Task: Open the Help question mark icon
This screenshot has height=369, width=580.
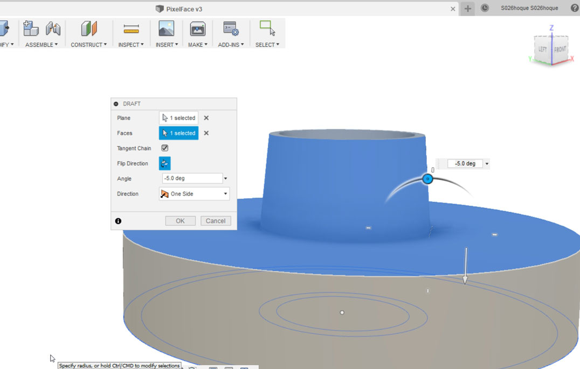Action: [x=575, y=8]
